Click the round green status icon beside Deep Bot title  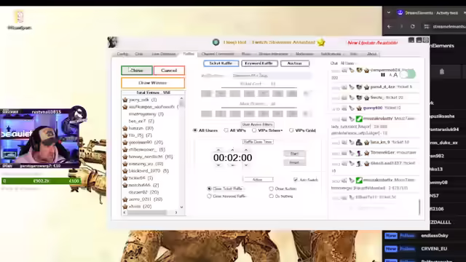pos(216,42)
